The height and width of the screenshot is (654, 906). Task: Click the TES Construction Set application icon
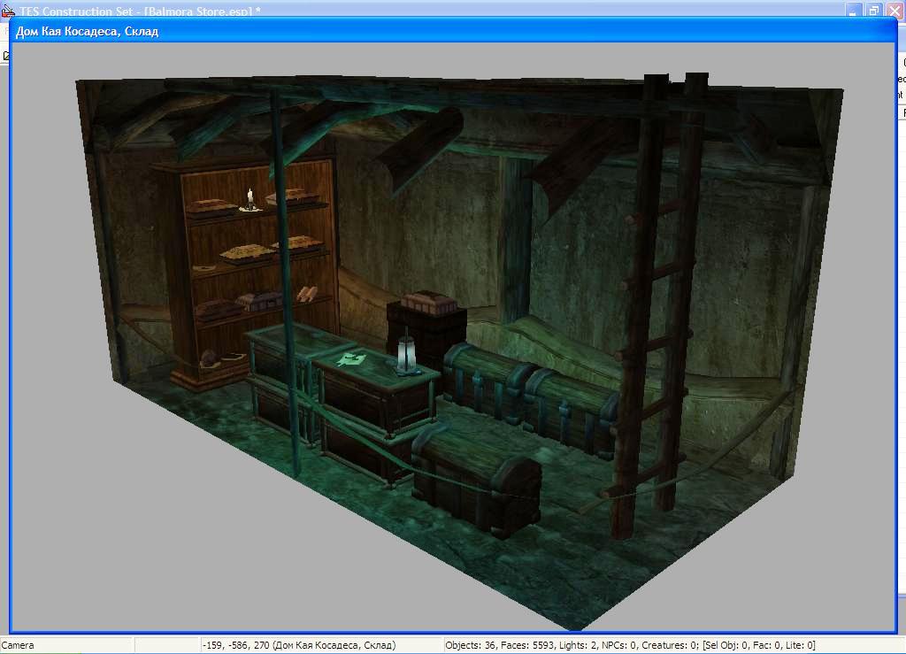coord(7,11)
